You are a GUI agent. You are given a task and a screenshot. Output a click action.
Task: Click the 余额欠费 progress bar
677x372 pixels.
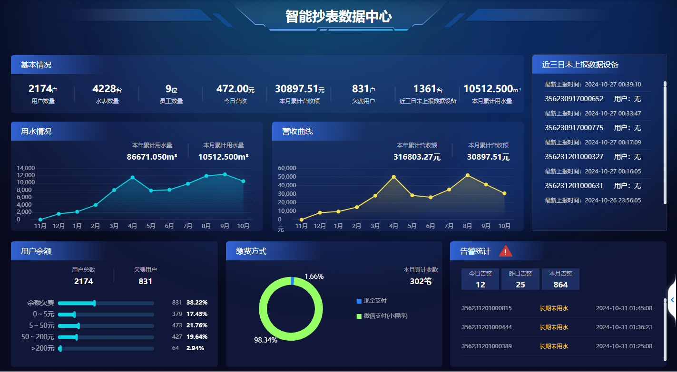(x=106, y=303)
